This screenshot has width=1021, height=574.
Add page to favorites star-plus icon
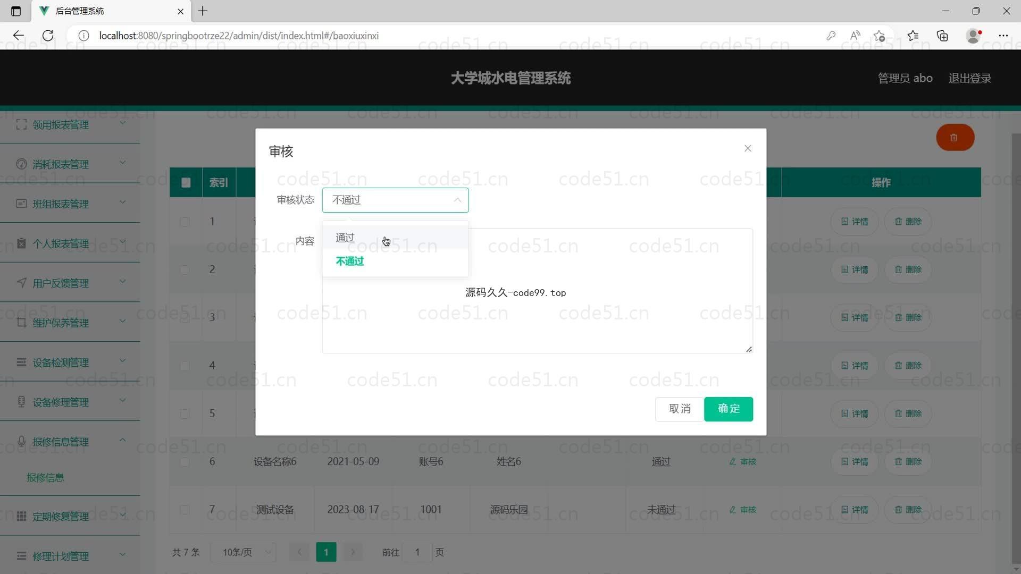point(879,36)
